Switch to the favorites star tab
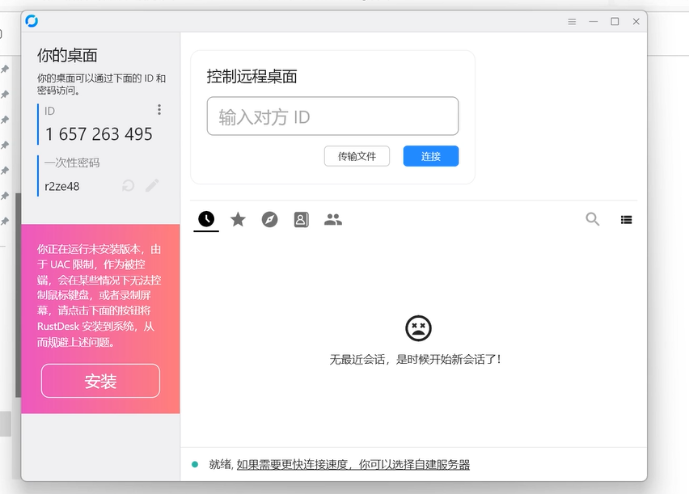Screen dimensions: 689x494 coord(238,219)
